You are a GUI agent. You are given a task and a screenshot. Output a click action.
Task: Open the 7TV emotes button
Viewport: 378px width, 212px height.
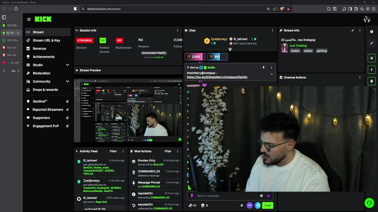coord(250,206)
